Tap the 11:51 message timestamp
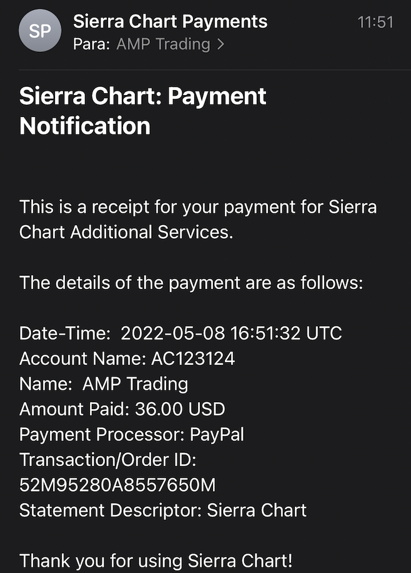The image size is (411, 573). pos(375,23)
